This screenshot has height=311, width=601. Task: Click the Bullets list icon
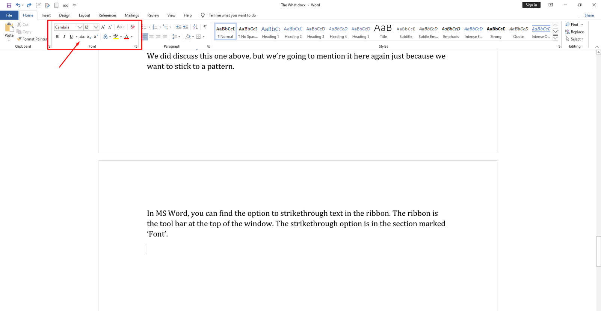click(x=144, y=27)
